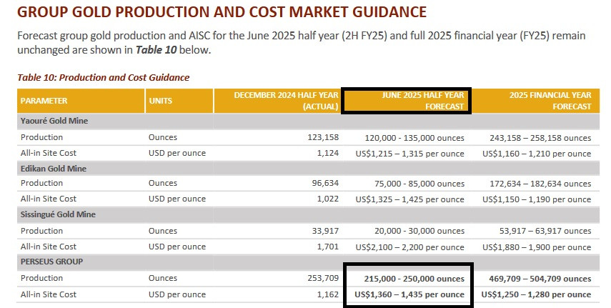
Task: Click 'USD per ounce' in Edikan cost row
Action: coord(177,199)
